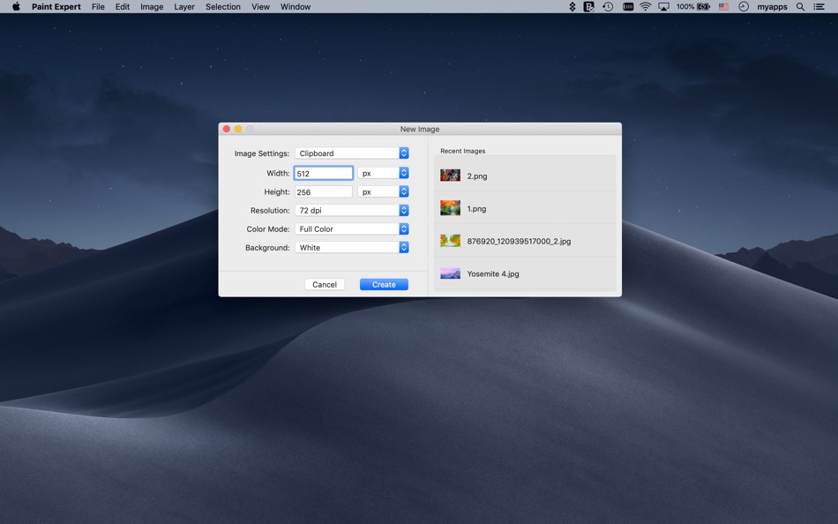Click the US flag input source icon
Image resolution: width=838 pixels, height=524 pixels.
(723, 6)
